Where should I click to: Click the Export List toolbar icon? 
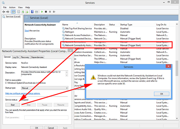(x=27, y=12)
